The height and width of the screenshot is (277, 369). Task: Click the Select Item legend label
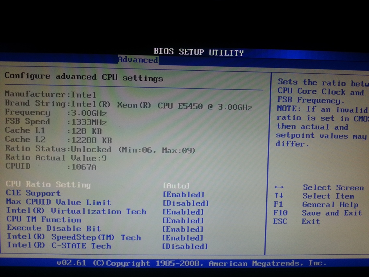point(328,196)
